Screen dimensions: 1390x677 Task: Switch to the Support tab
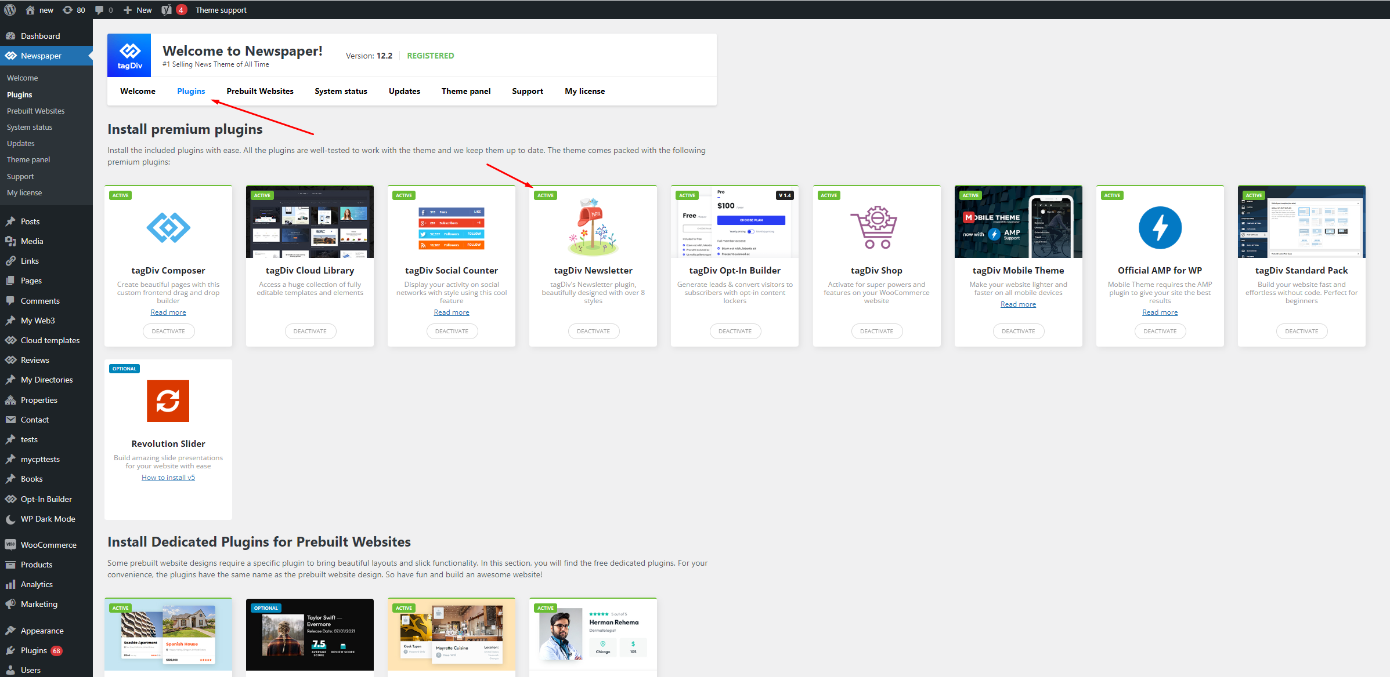tap(528, 91)
